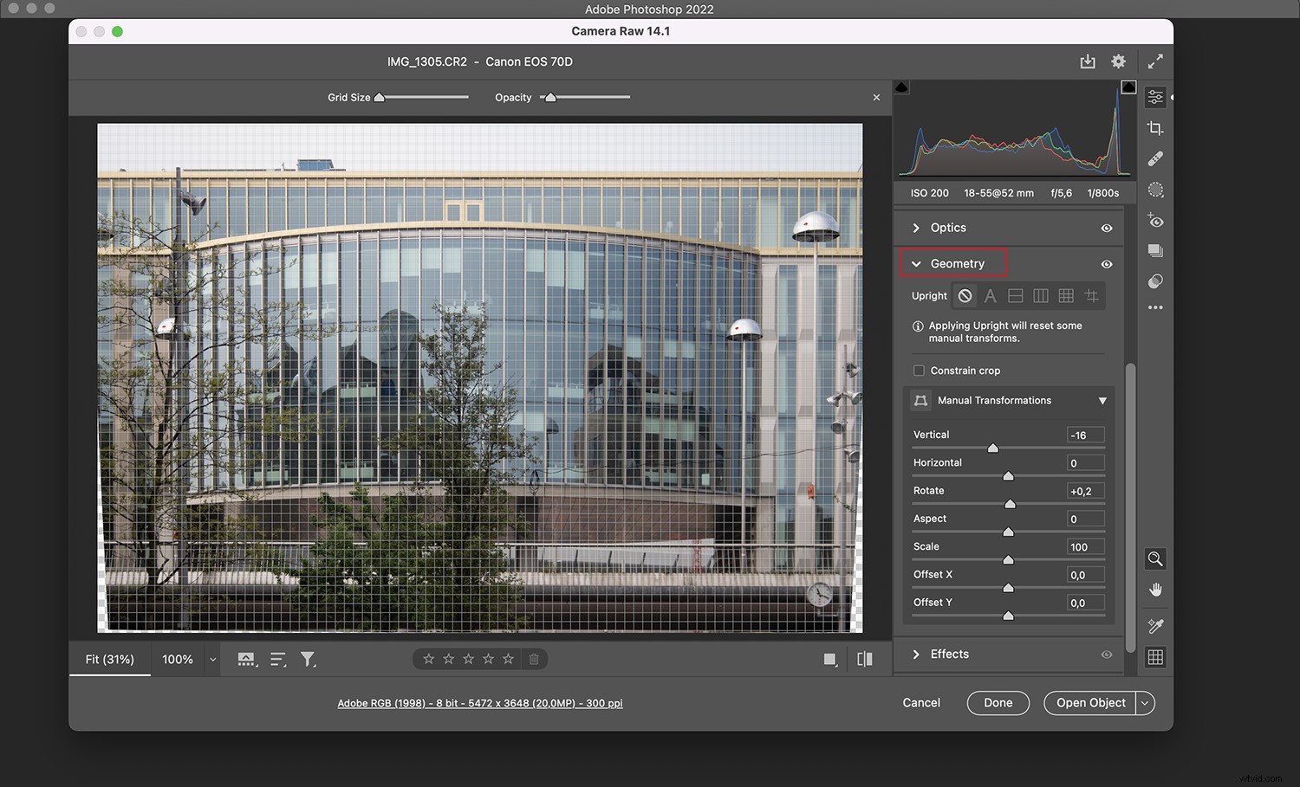Select the Hand tool
The image size is (1300, 787).
[x=1154, y=590]
